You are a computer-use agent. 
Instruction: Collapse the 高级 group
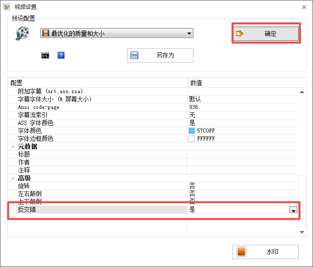click(13, 178)
